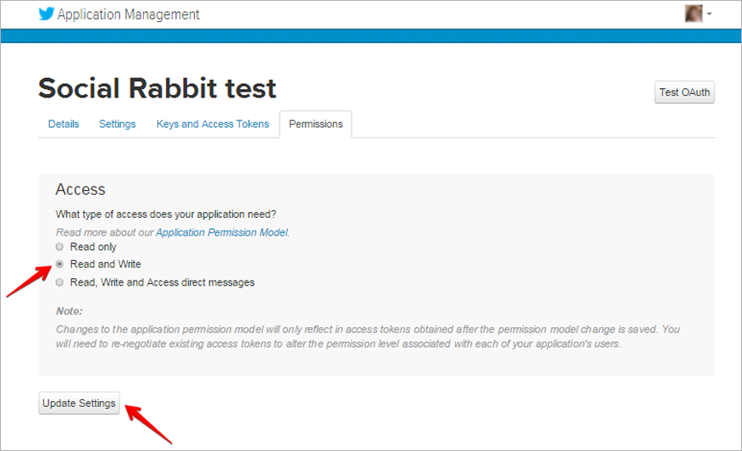742x451 pixels.
Task: Click the bold 'Note:' label
Action: [x=69, y=311]
